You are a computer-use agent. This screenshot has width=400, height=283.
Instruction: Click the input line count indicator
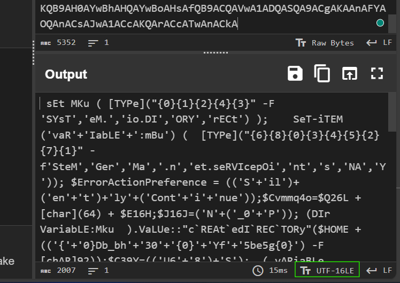coord(98,43)
